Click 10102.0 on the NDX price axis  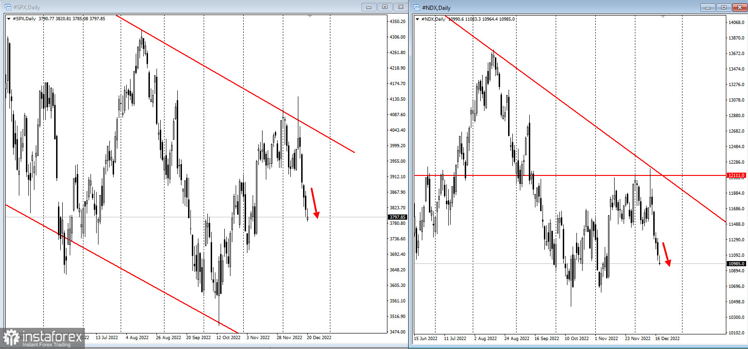[x=736, y=333]
